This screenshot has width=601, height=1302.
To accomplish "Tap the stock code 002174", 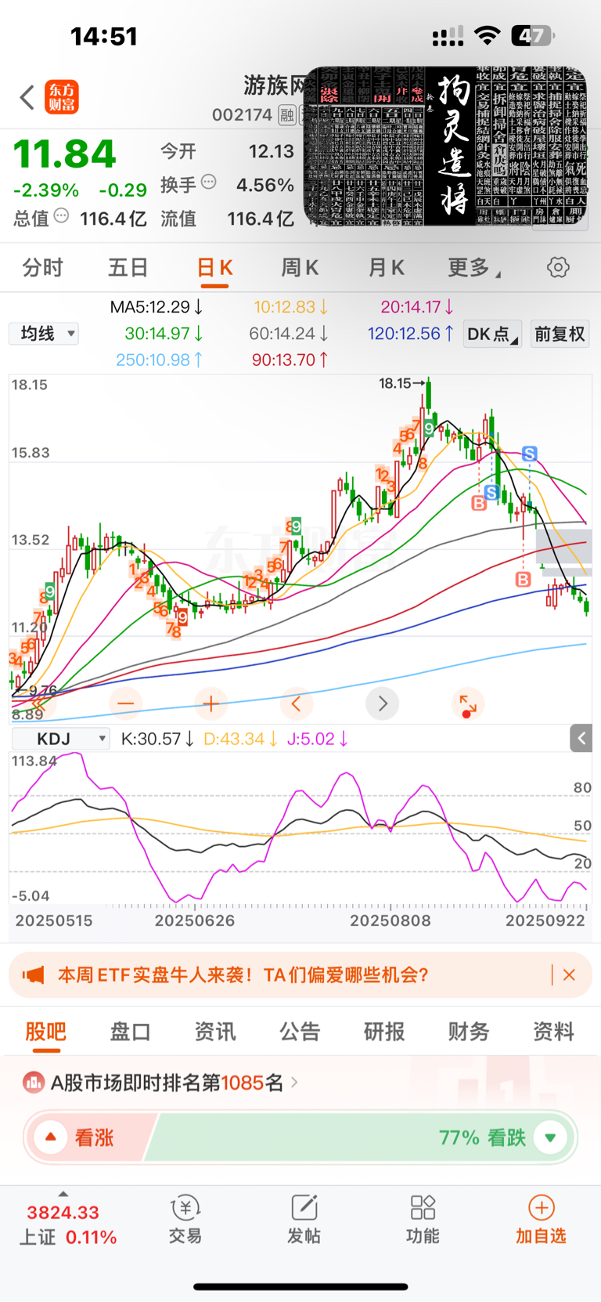I will (x=242, y=115).
